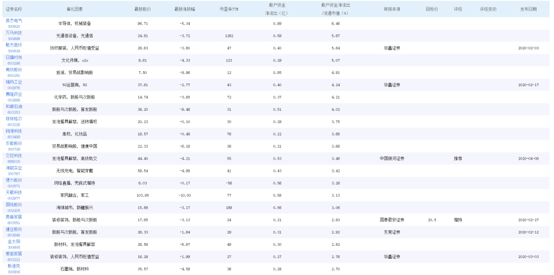Click the 中国银河证券 research source cell
Viewport: 554px width, 275px height.
[x=392, y=159]
